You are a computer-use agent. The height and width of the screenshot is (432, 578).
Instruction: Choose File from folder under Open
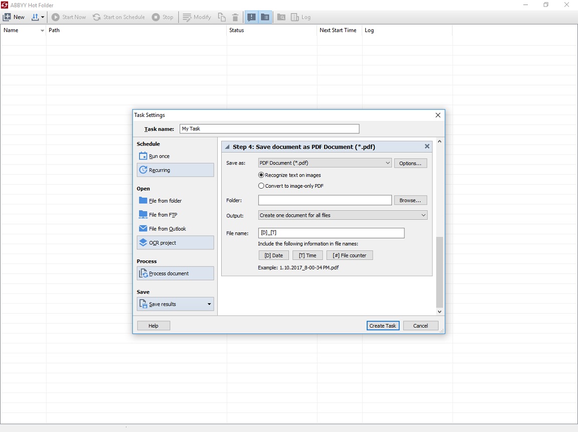pos(176,201)
